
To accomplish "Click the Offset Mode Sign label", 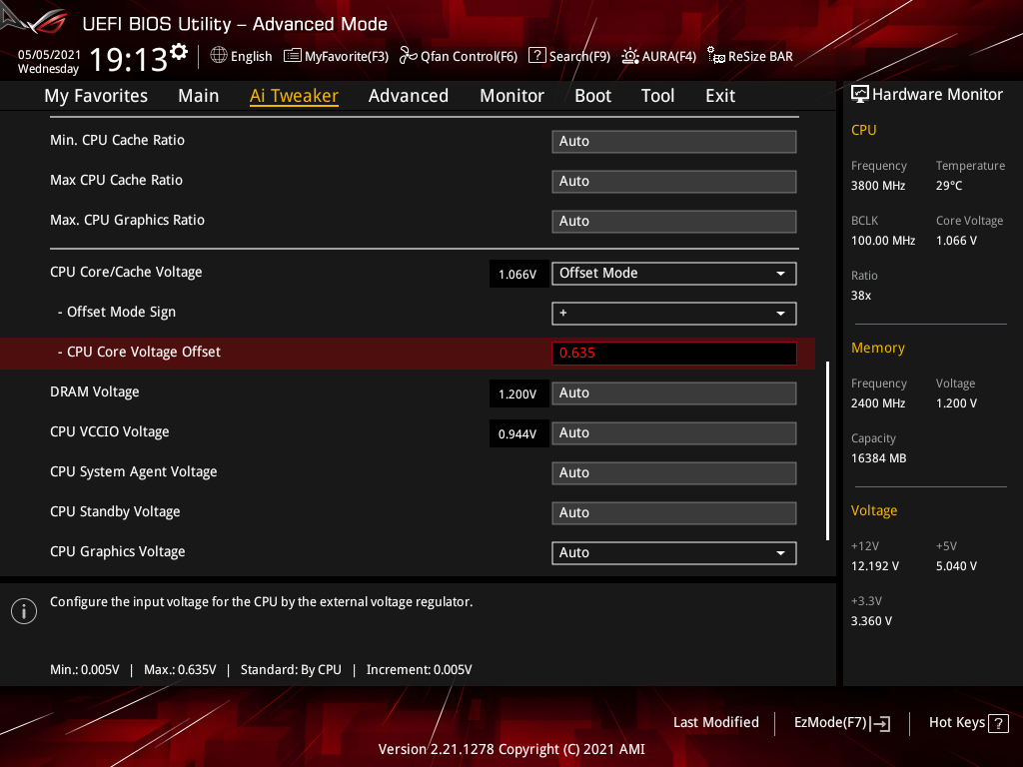I will 117,312.
